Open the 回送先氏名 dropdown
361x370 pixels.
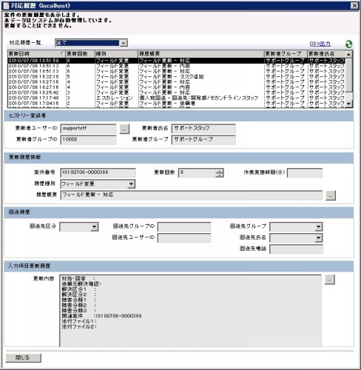pyautogui.click(x=319, y=238)
